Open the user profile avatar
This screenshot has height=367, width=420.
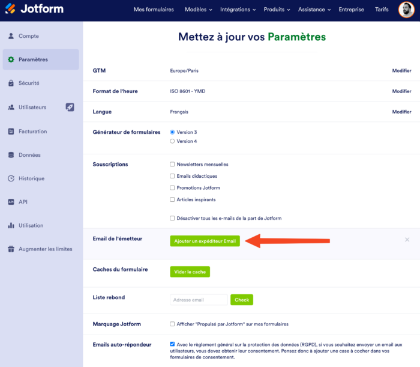pos(406,10)
